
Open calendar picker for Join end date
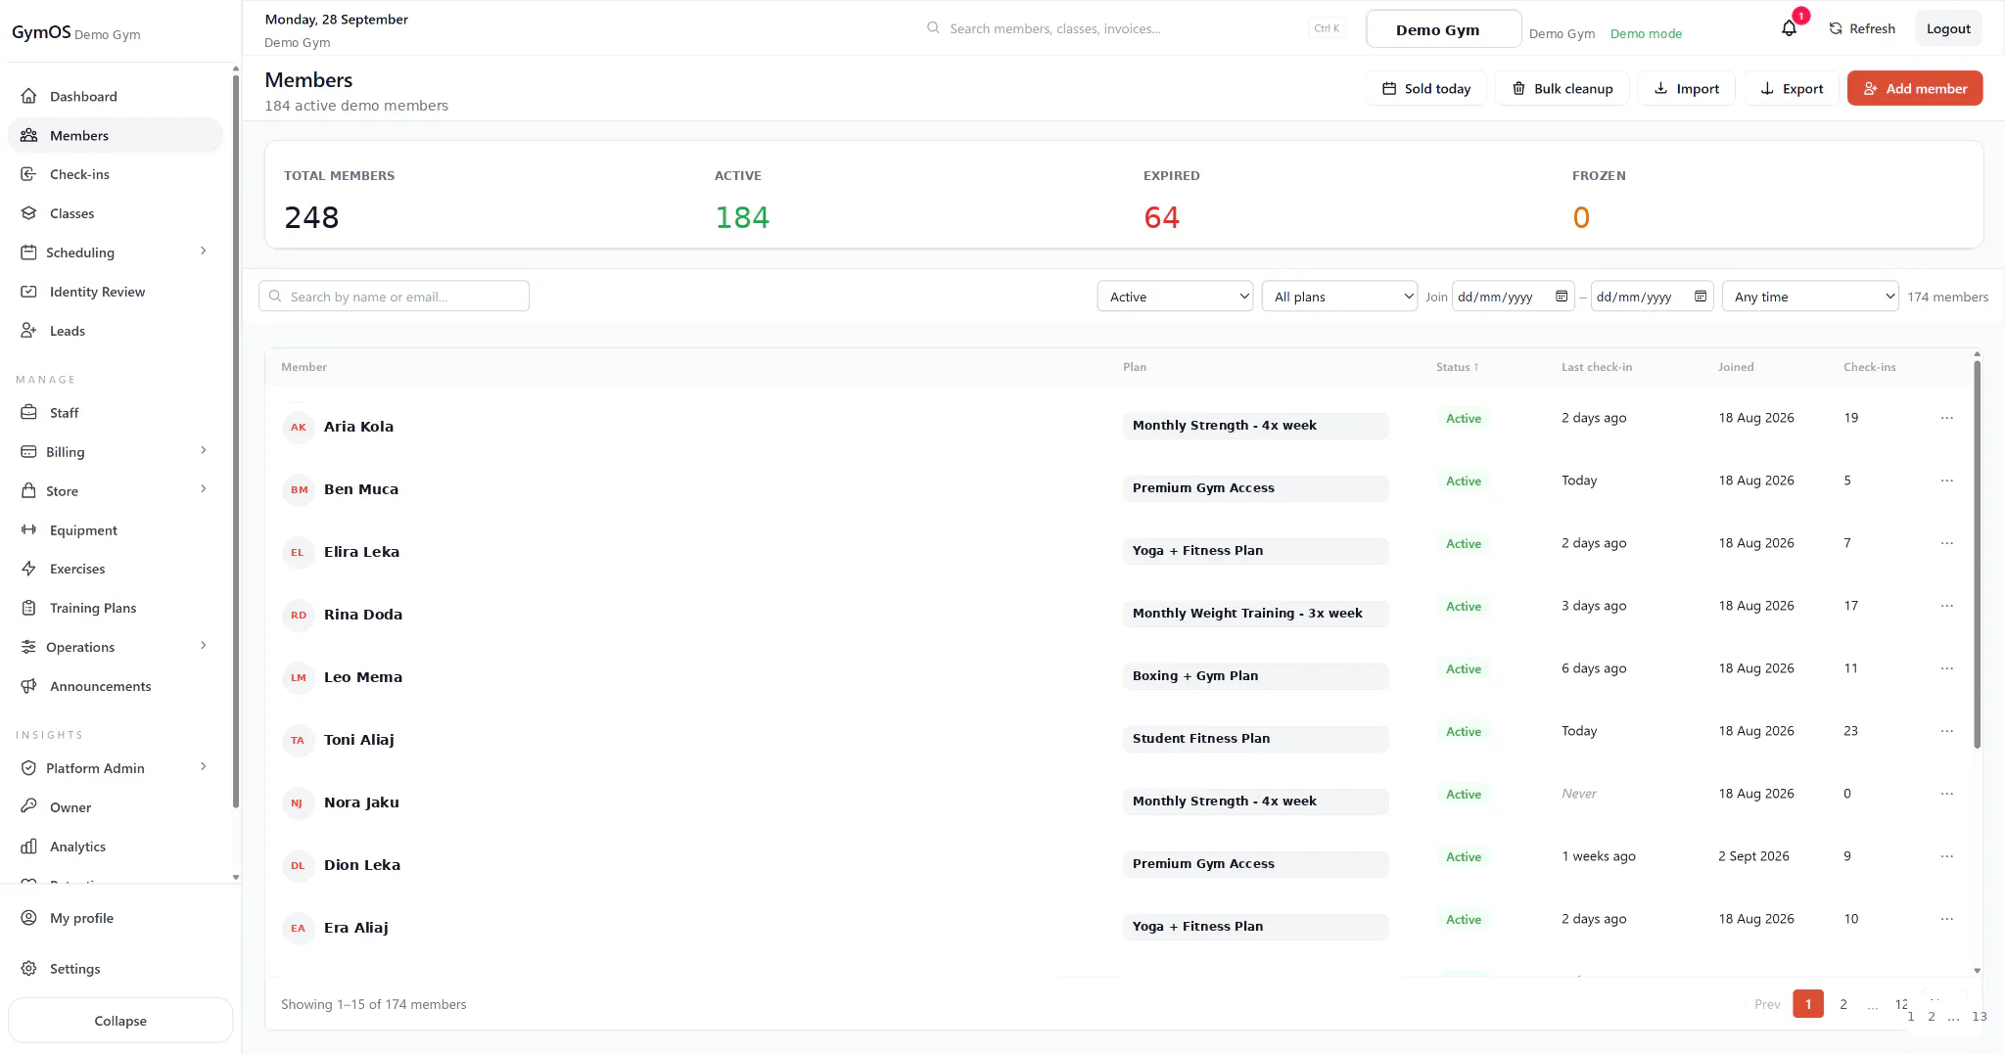1701,297
